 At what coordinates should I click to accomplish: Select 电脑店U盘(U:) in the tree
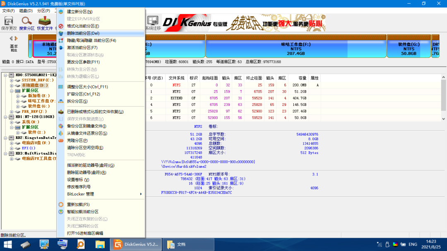[36, 143]
